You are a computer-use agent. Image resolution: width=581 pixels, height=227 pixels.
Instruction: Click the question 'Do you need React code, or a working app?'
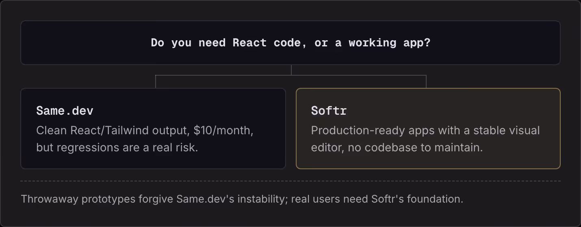click(x=290, y=43)
